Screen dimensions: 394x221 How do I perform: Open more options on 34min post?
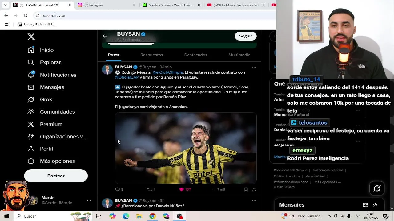(x=254, y=67)
